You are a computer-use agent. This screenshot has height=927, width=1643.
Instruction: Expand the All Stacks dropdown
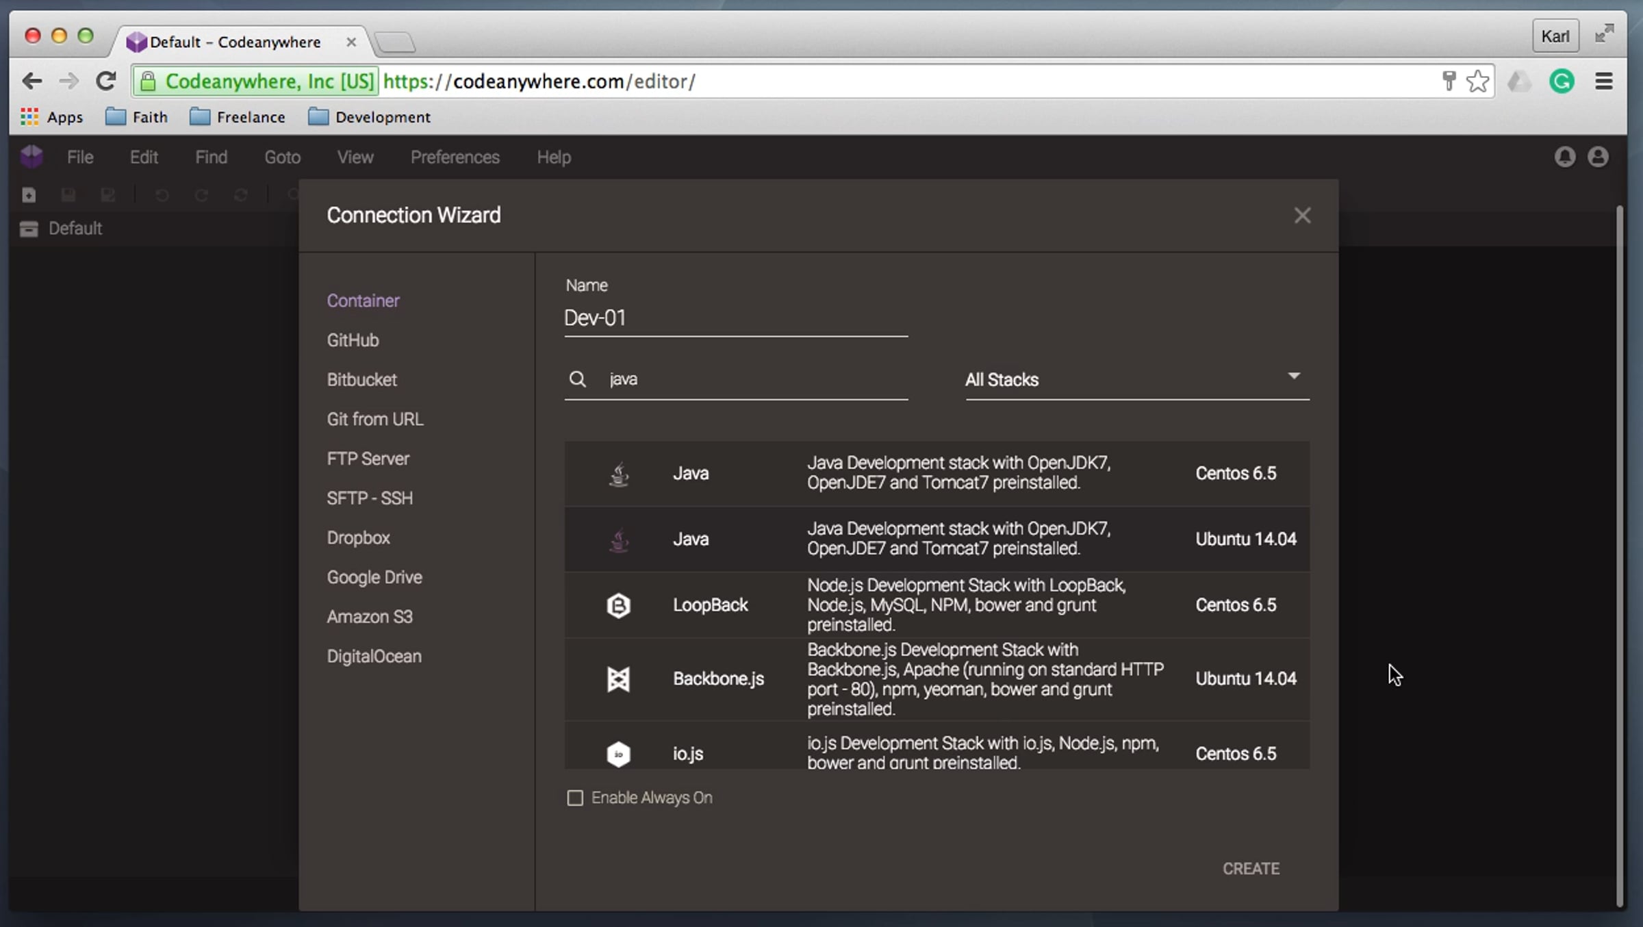click(1136, 379)
